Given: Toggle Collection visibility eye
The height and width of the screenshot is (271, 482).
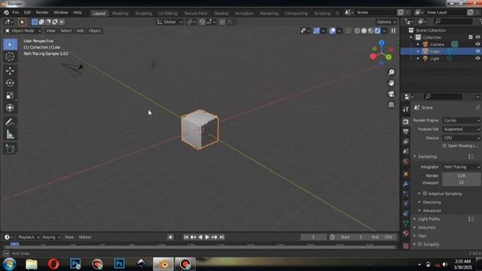Looking at the screenshot, I should point(477,37).
